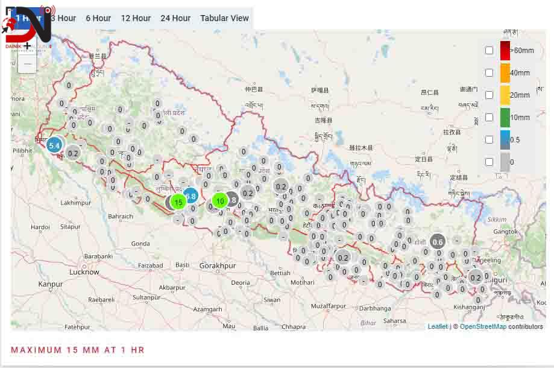
Task: Click the green 10 rainfall marker
Action: pos(220,201)
